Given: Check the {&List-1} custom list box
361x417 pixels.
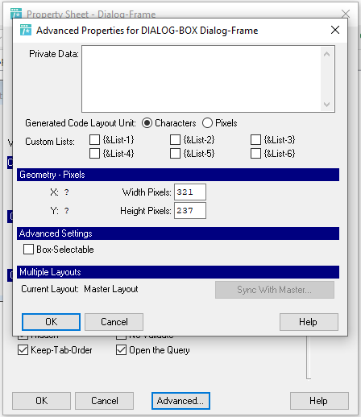Looking at the screenshot, I should click(94, 140).
